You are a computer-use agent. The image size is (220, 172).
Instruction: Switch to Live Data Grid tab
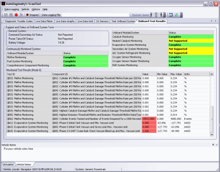[85, 21]
